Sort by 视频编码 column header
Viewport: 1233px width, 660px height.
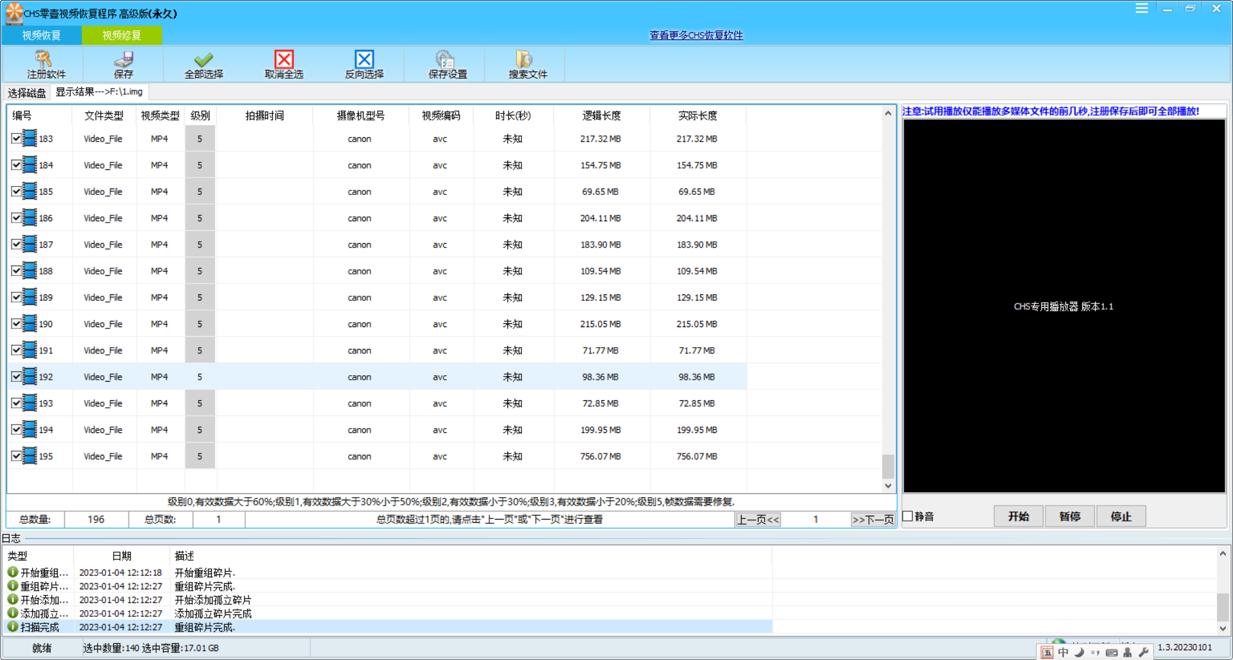[441, 115]
